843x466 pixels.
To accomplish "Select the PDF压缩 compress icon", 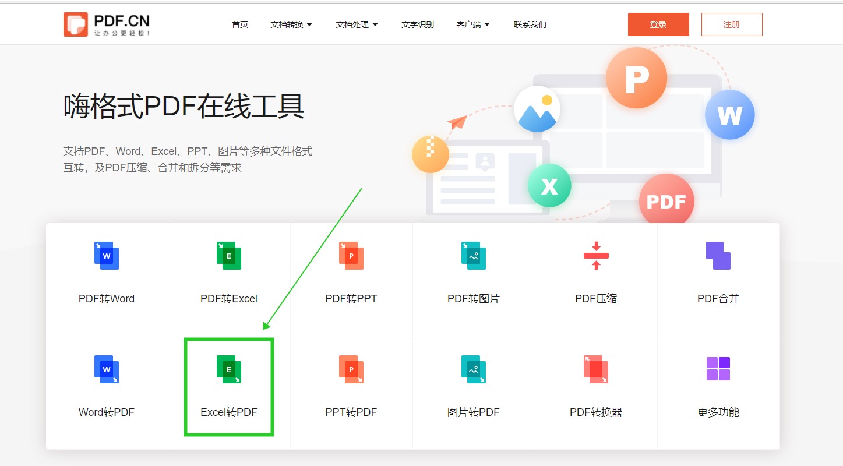I will [595, 256].
